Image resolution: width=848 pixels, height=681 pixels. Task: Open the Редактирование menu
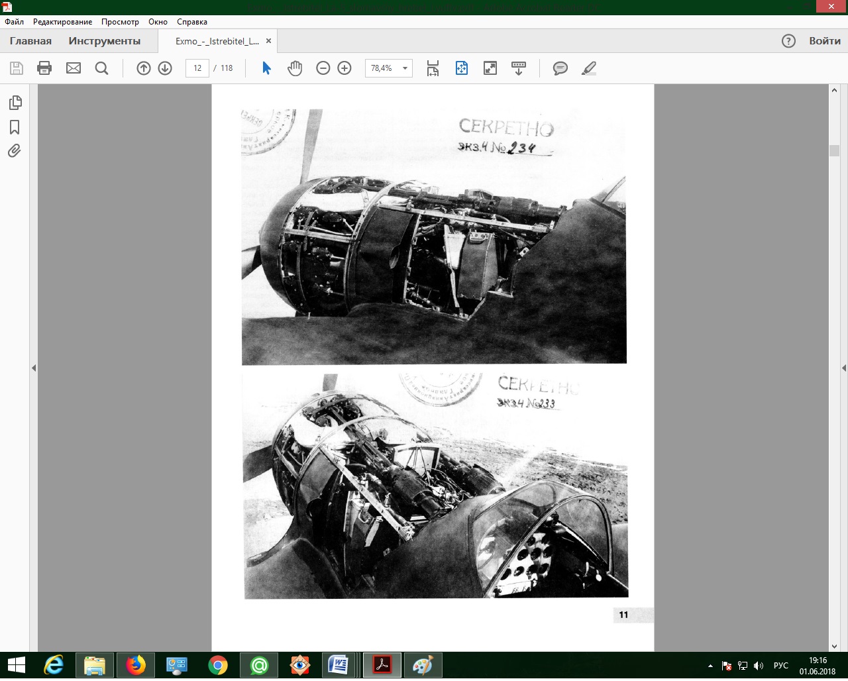coord(62,22)
